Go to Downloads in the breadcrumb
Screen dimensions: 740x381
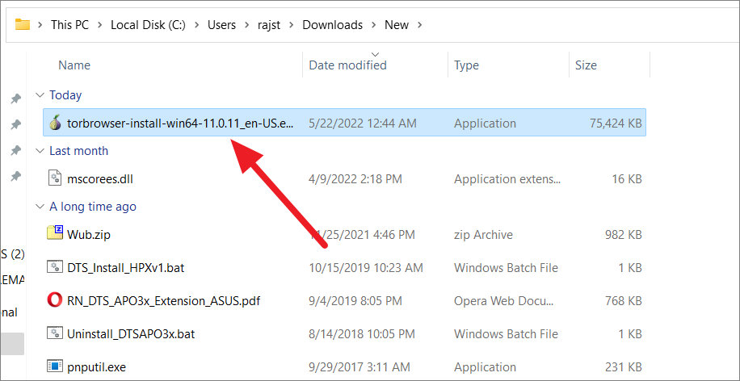point(333,25)
